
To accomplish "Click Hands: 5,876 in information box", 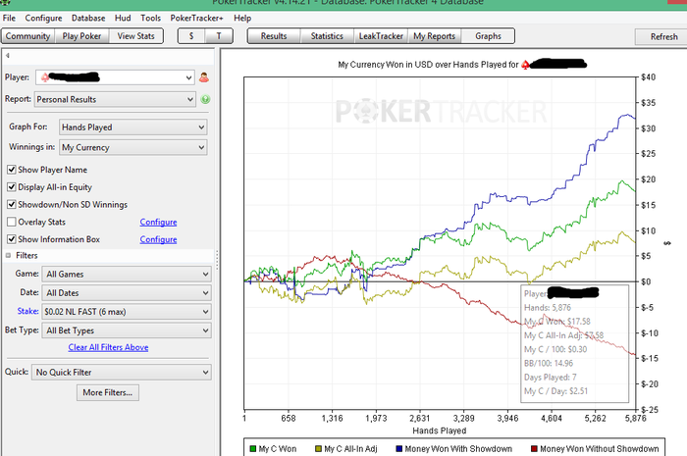I will pos(548,308).
